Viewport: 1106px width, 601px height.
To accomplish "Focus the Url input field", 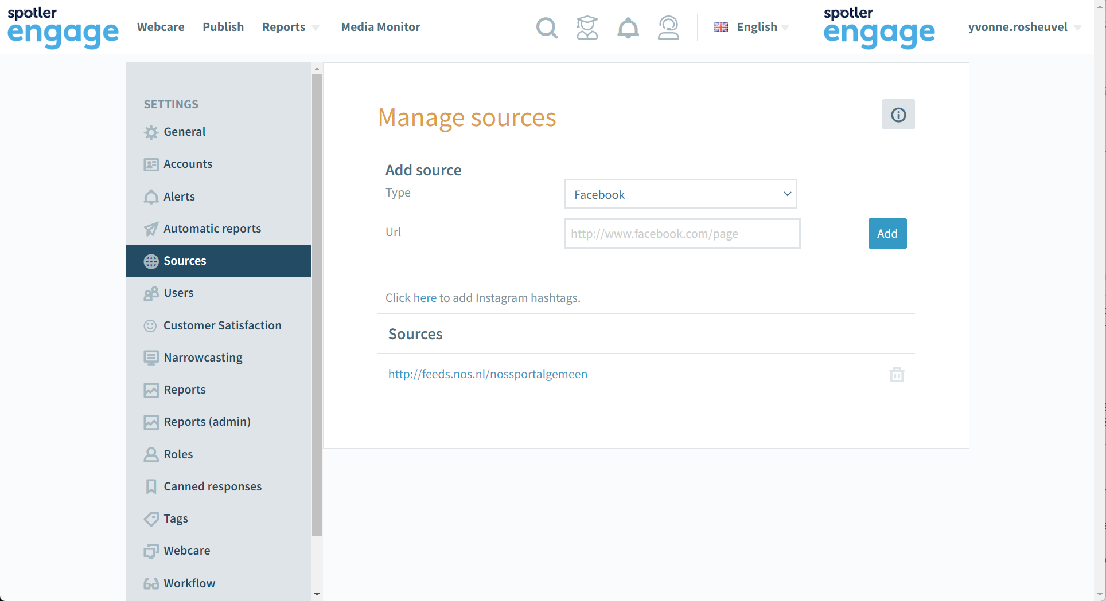I will tap(682, 233).
